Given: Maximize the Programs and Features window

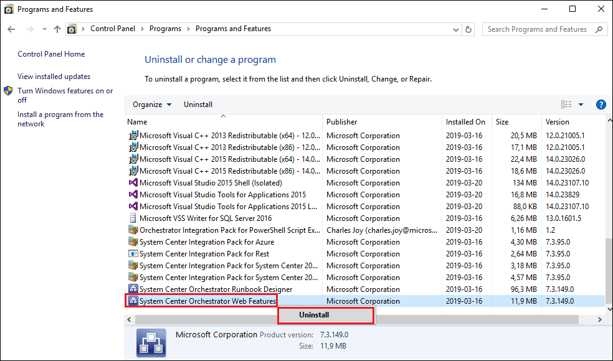Looking at the screenshot, I should (x=573, y=9).
